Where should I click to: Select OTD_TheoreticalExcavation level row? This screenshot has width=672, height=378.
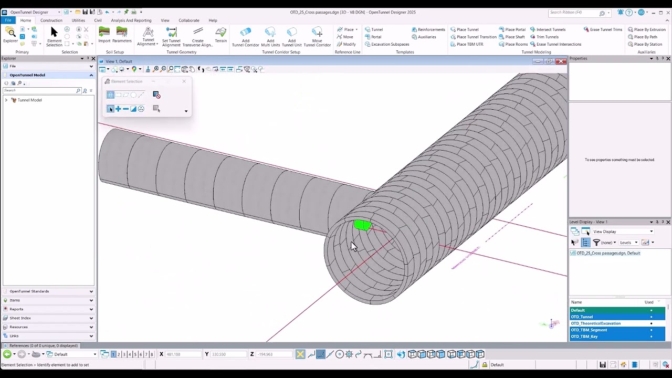pos(617,323)
